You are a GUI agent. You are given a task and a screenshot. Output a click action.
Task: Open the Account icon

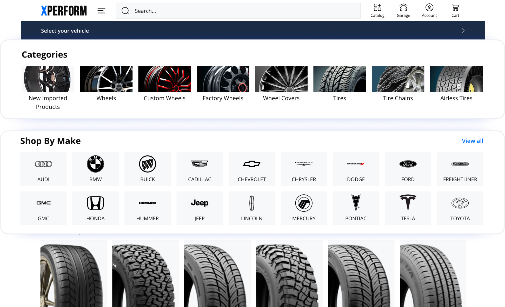(x=429, y=10)
